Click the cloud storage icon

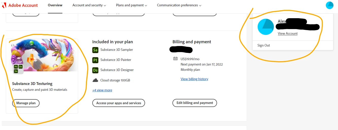click(x=95, y=80)
